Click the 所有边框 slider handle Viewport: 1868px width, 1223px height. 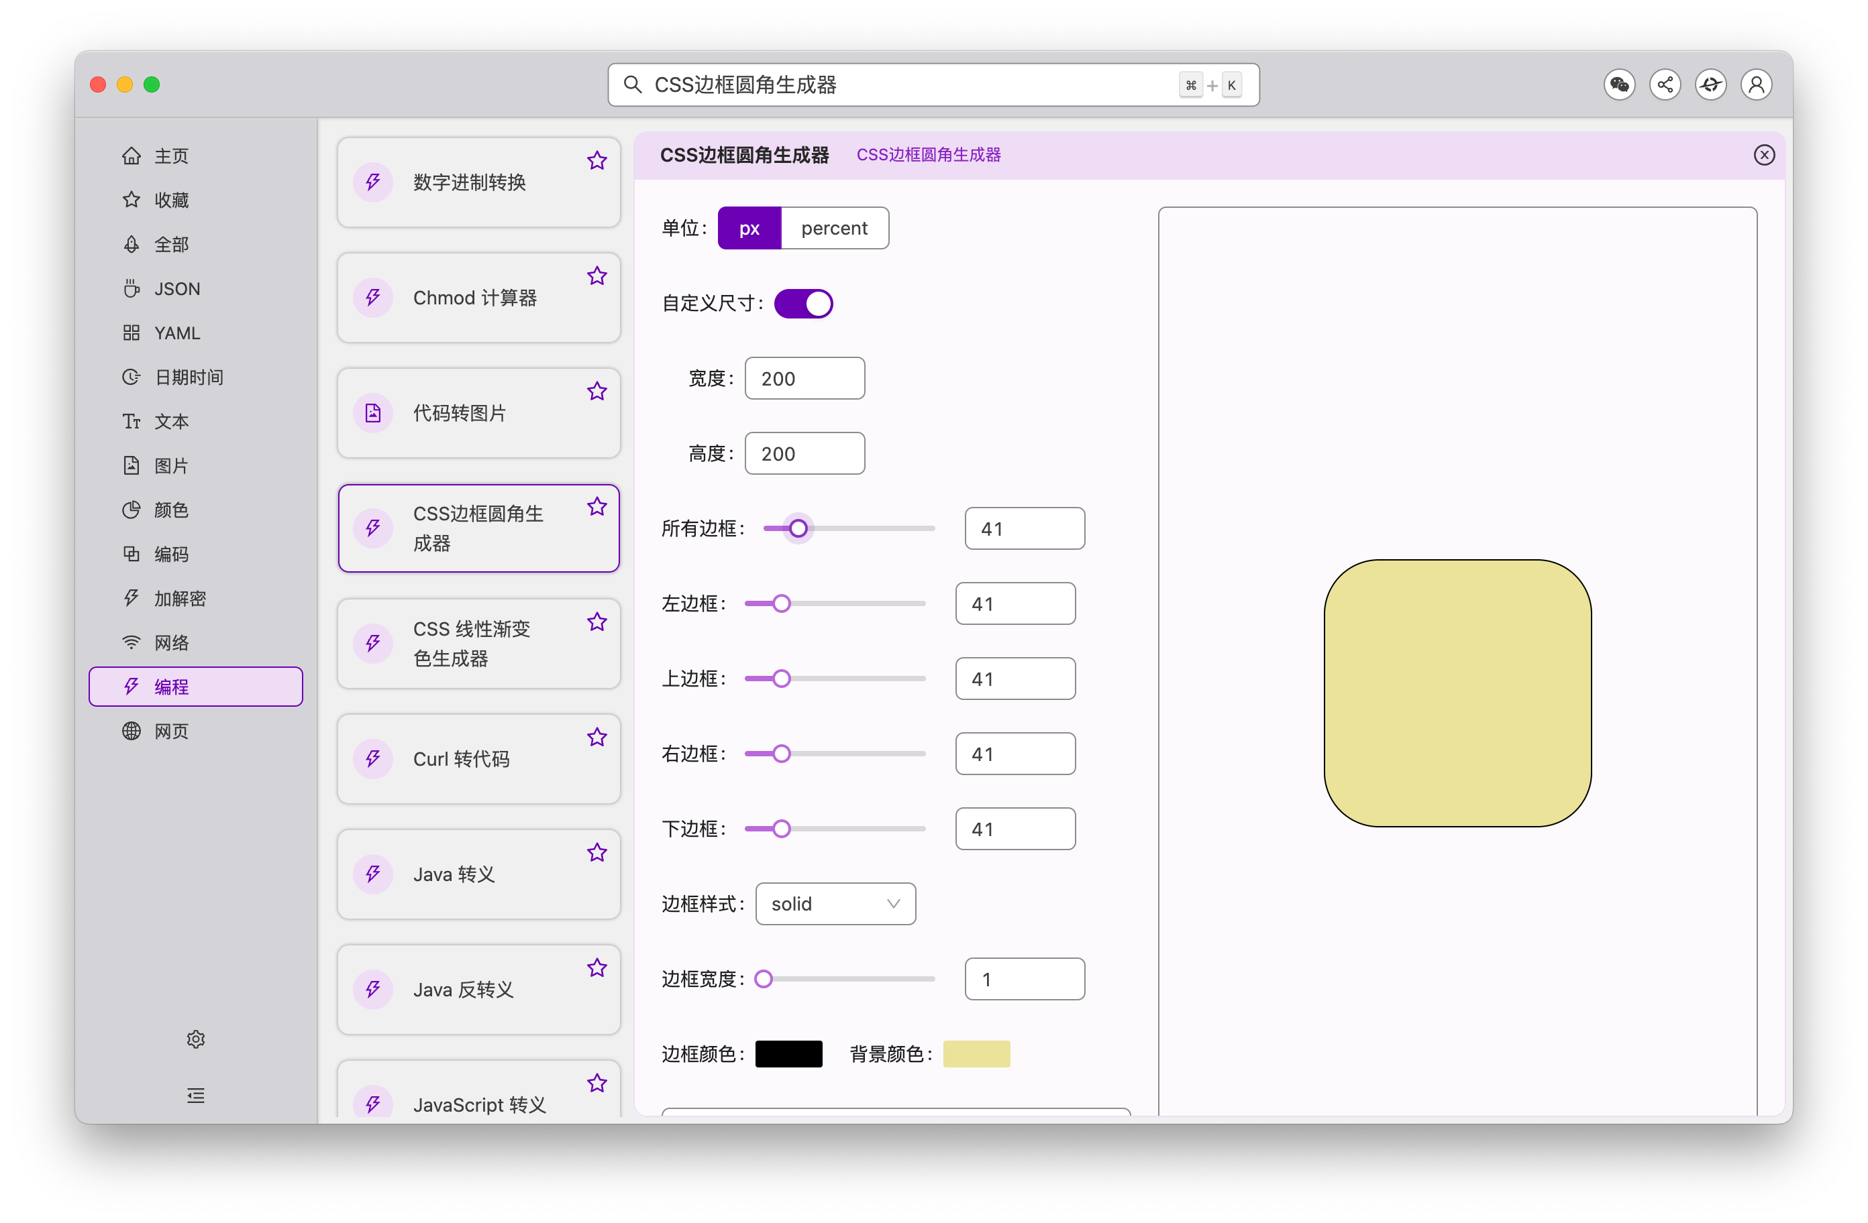[798, 529]
